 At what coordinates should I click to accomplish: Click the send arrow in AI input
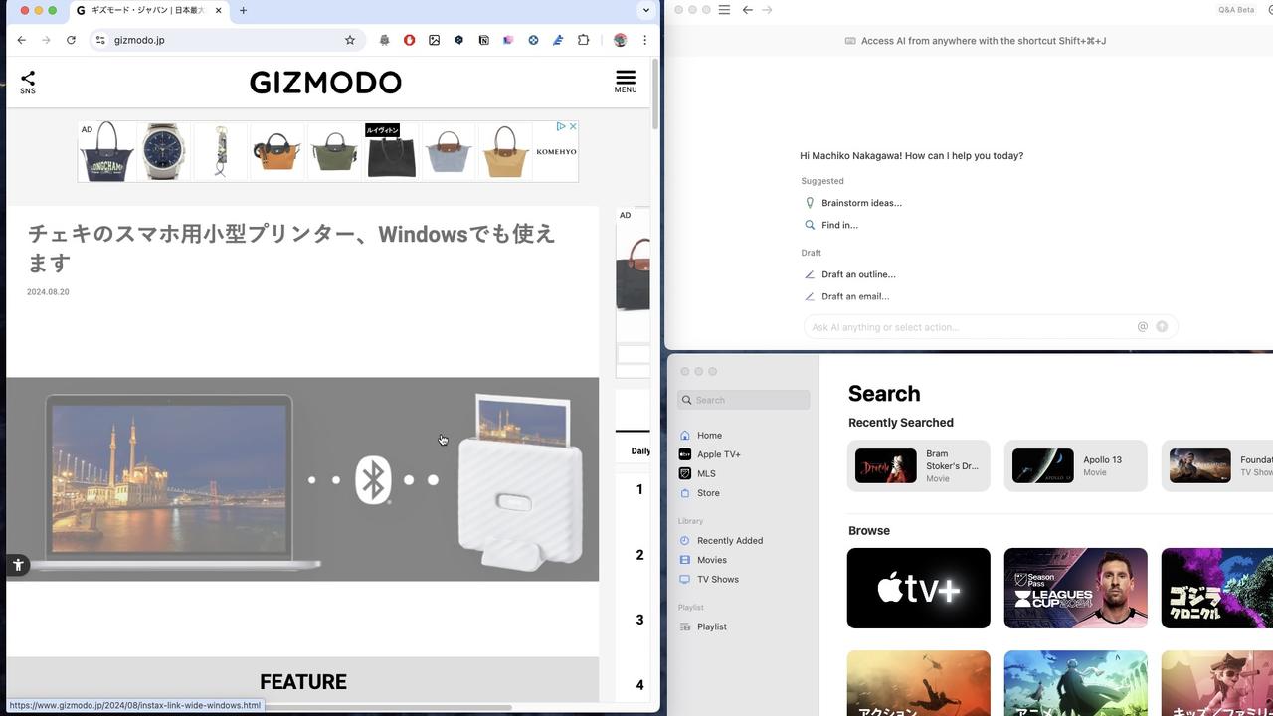pos(1162,326)
